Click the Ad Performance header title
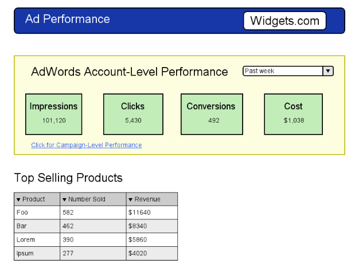Screen dimensions: 355x272 [x=68, y=19]
